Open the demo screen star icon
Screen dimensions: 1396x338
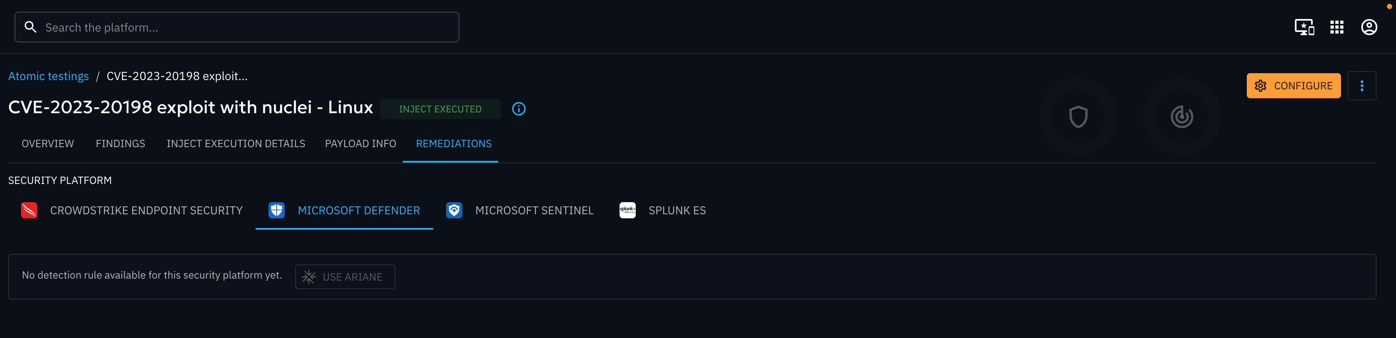click(1304, 27)
